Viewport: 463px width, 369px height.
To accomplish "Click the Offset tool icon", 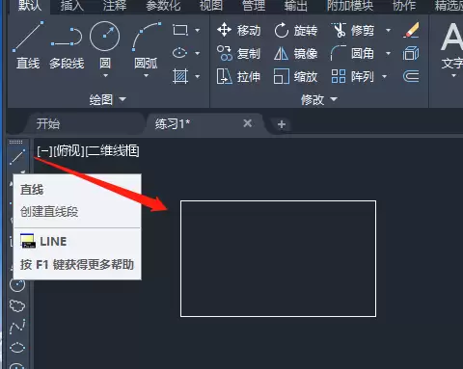I will point(411,76).
